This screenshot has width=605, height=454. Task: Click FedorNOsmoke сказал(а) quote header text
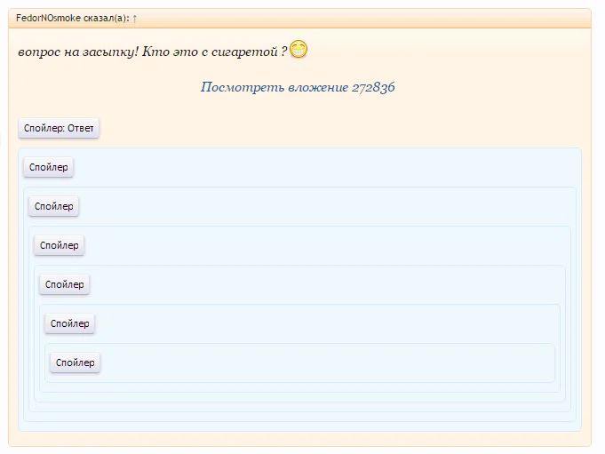point(73,18)
